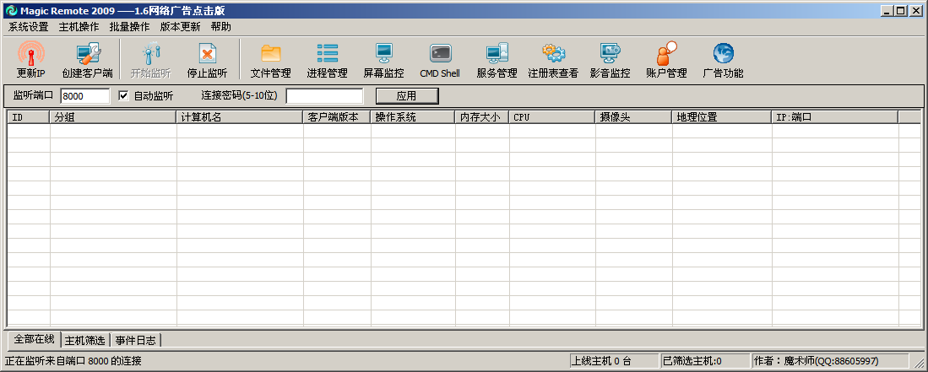Open the CMD Shell tool
928x372 pixels.
(440, 54)
